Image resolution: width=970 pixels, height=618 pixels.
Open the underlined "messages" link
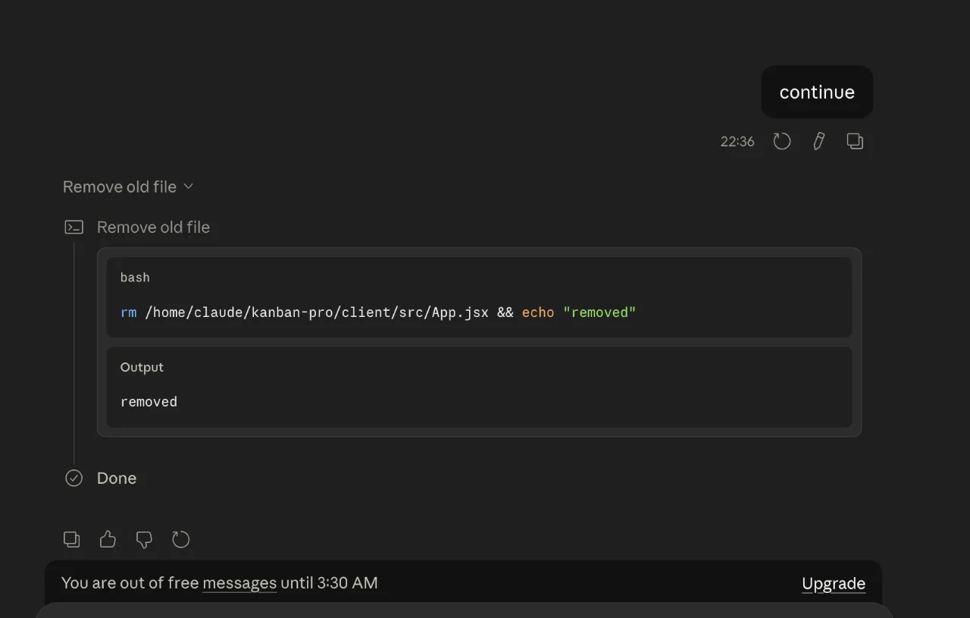click(239, 583)
